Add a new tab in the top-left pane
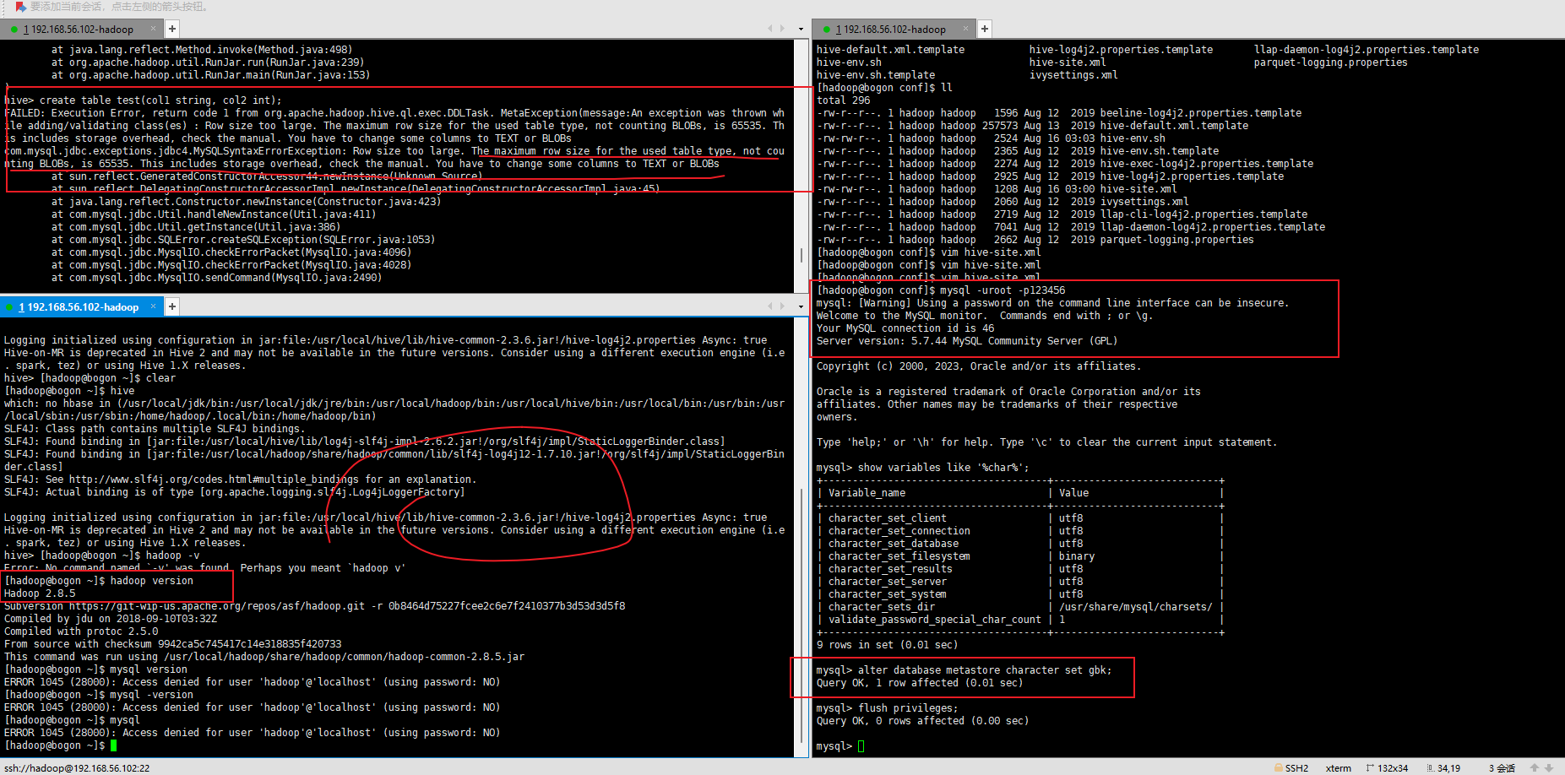This screenshot has height=775, width=1565. [172, 29]
